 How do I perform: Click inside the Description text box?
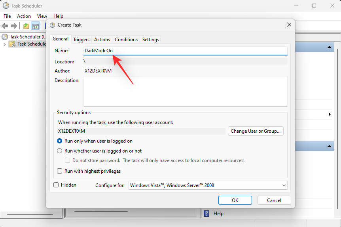[186, 92]
